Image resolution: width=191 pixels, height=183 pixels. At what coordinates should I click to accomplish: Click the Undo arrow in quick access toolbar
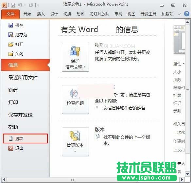pos(20,5)
